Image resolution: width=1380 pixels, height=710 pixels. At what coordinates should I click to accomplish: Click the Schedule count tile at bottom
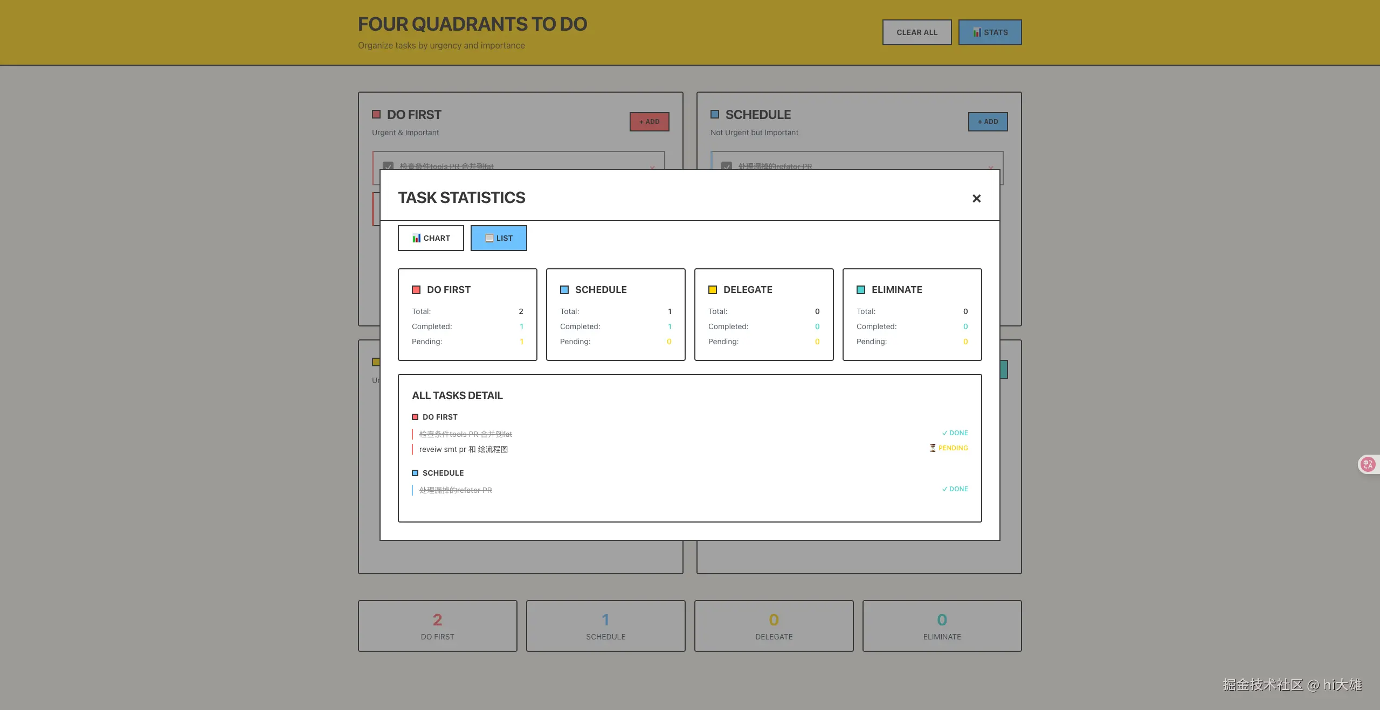coord(605,626)
